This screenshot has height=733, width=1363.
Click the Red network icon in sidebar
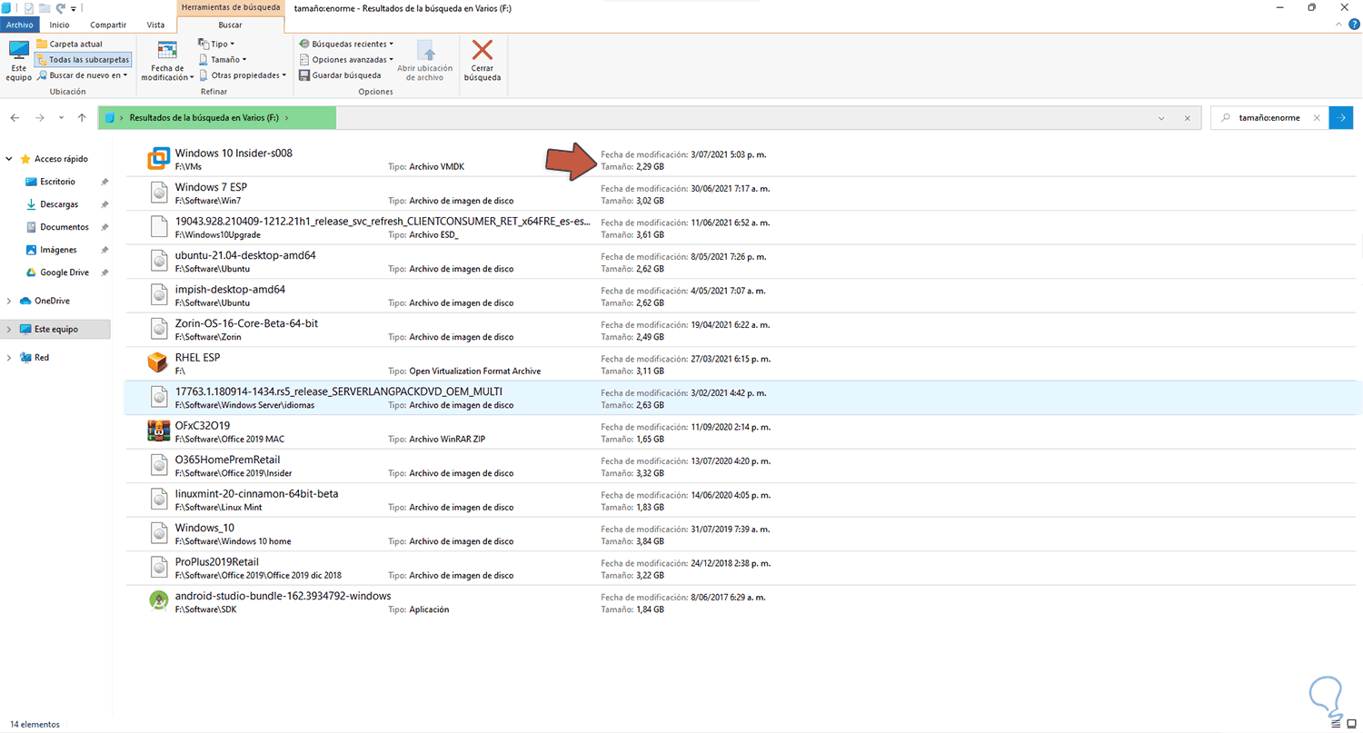point(25,358)
